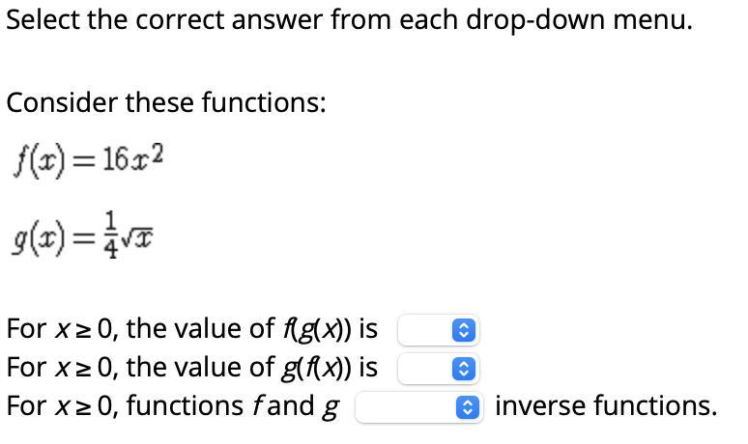Screen dimensions: 748x444
Task: Click 'Select the correct answer' instruction text
Action: pos(115,20)
